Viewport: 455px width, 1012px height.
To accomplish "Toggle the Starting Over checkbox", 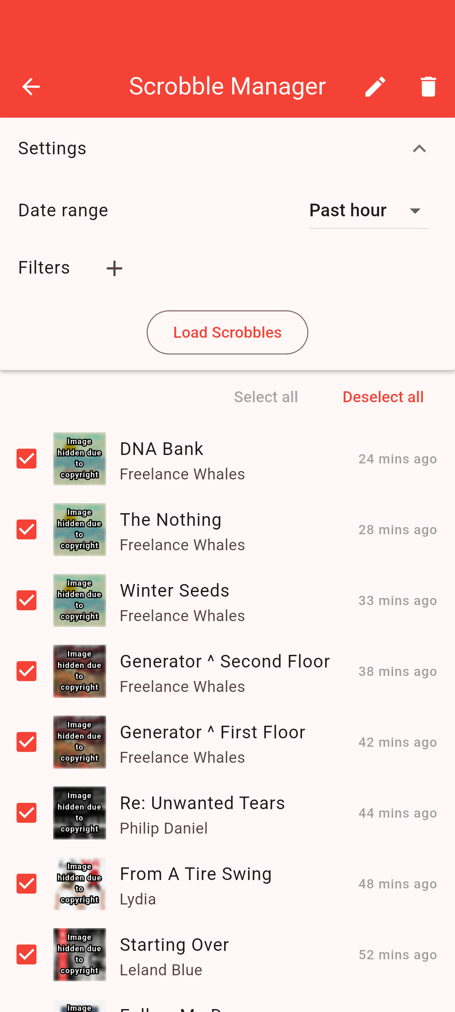I will click(x=27, y=955).
